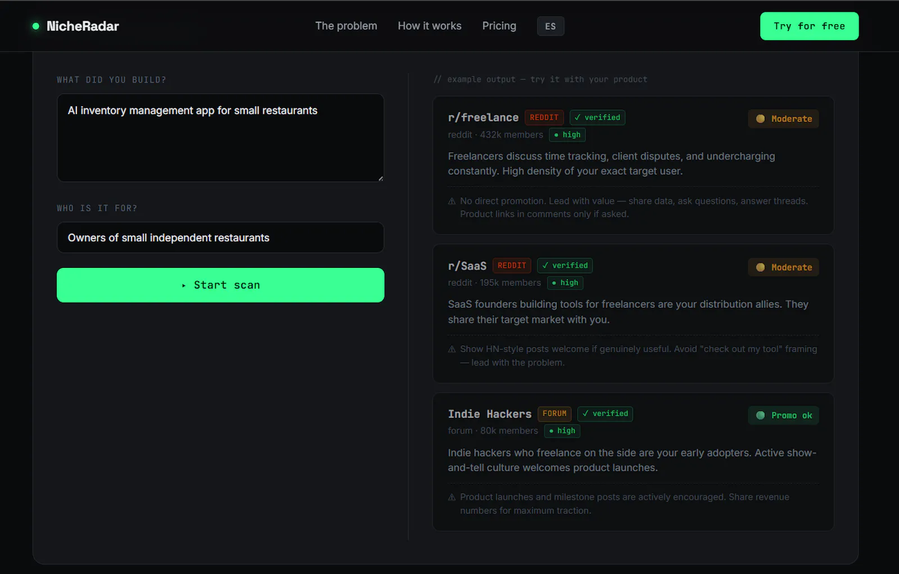Click the verified badge on r/SaaS
The image size is (899, 574).
pos(565,266)
